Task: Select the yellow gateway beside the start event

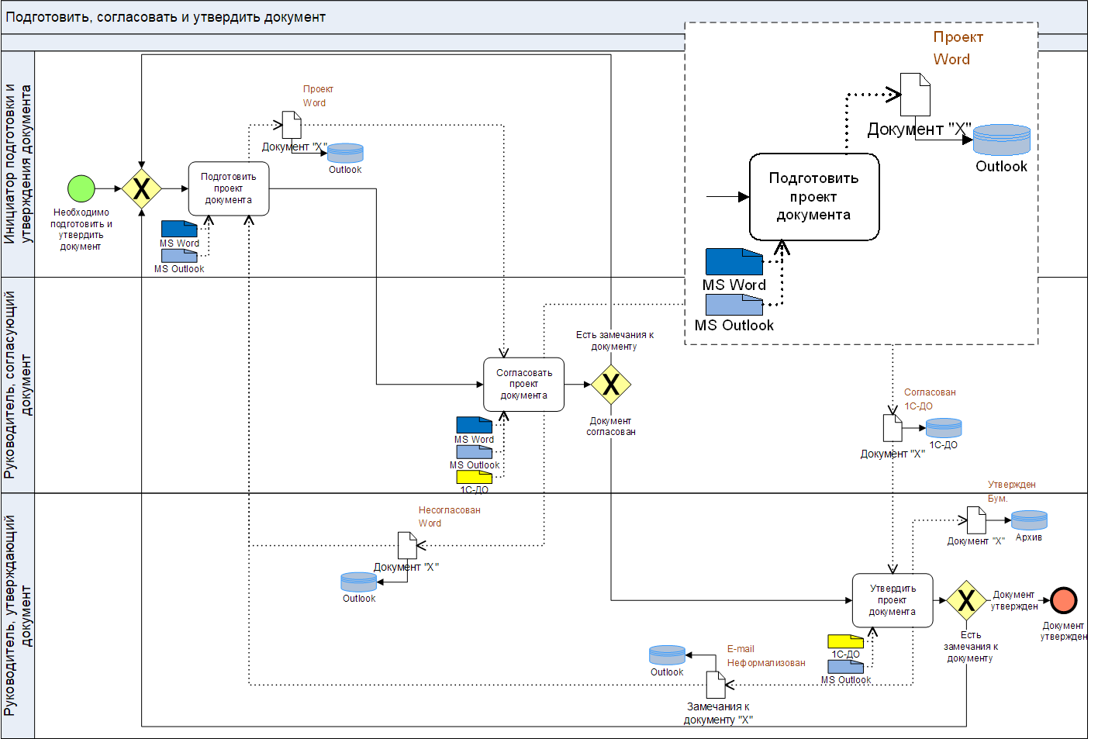Action: point(141,188)
